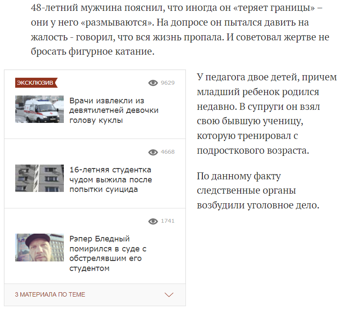Click the word «студентом» in third headline

[x=89, y=268]
